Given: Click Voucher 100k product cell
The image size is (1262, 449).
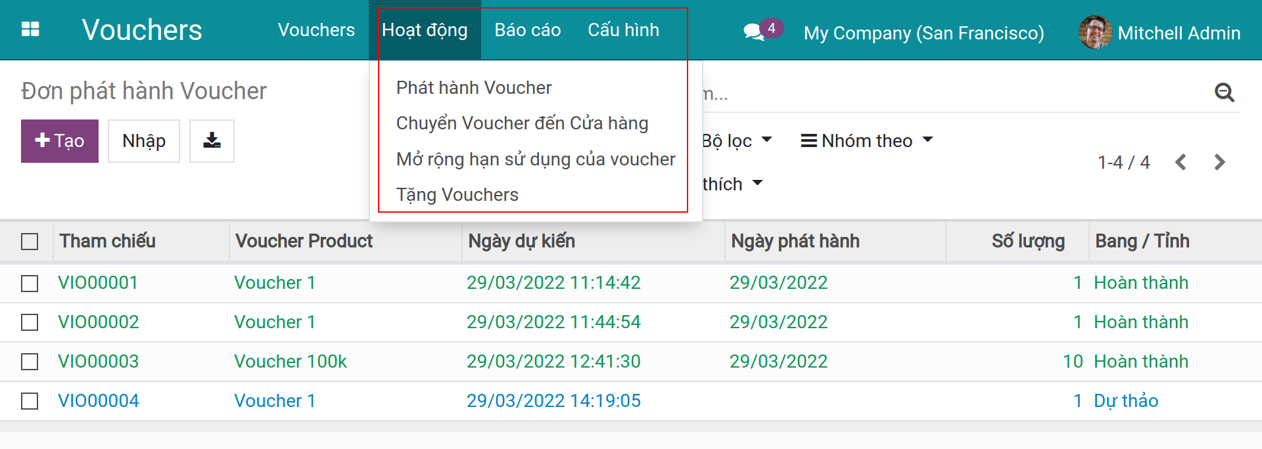Looking at the screenshot, I should [291, 362].
